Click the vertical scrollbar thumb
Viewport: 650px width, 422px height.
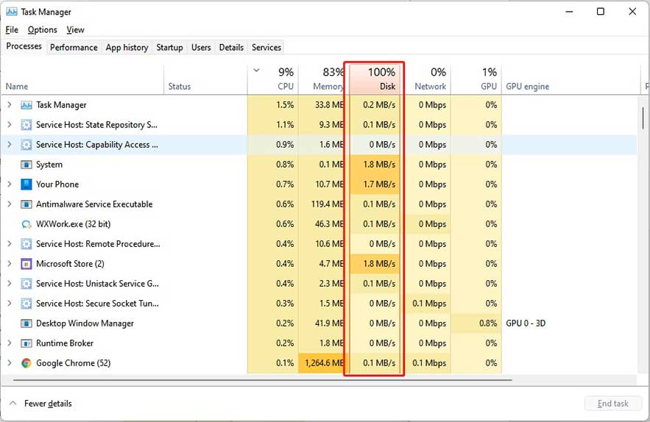click(x=643, y=118)
